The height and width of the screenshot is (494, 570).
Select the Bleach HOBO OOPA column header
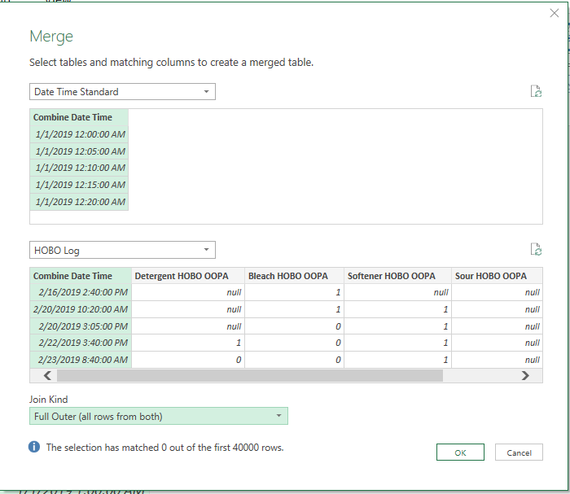point(288,276)
